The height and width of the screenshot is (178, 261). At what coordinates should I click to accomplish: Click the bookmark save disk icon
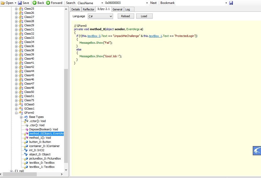[231, 3]
